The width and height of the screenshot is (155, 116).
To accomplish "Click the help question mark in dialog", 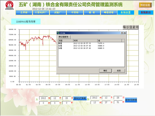I will pos(122,33).
